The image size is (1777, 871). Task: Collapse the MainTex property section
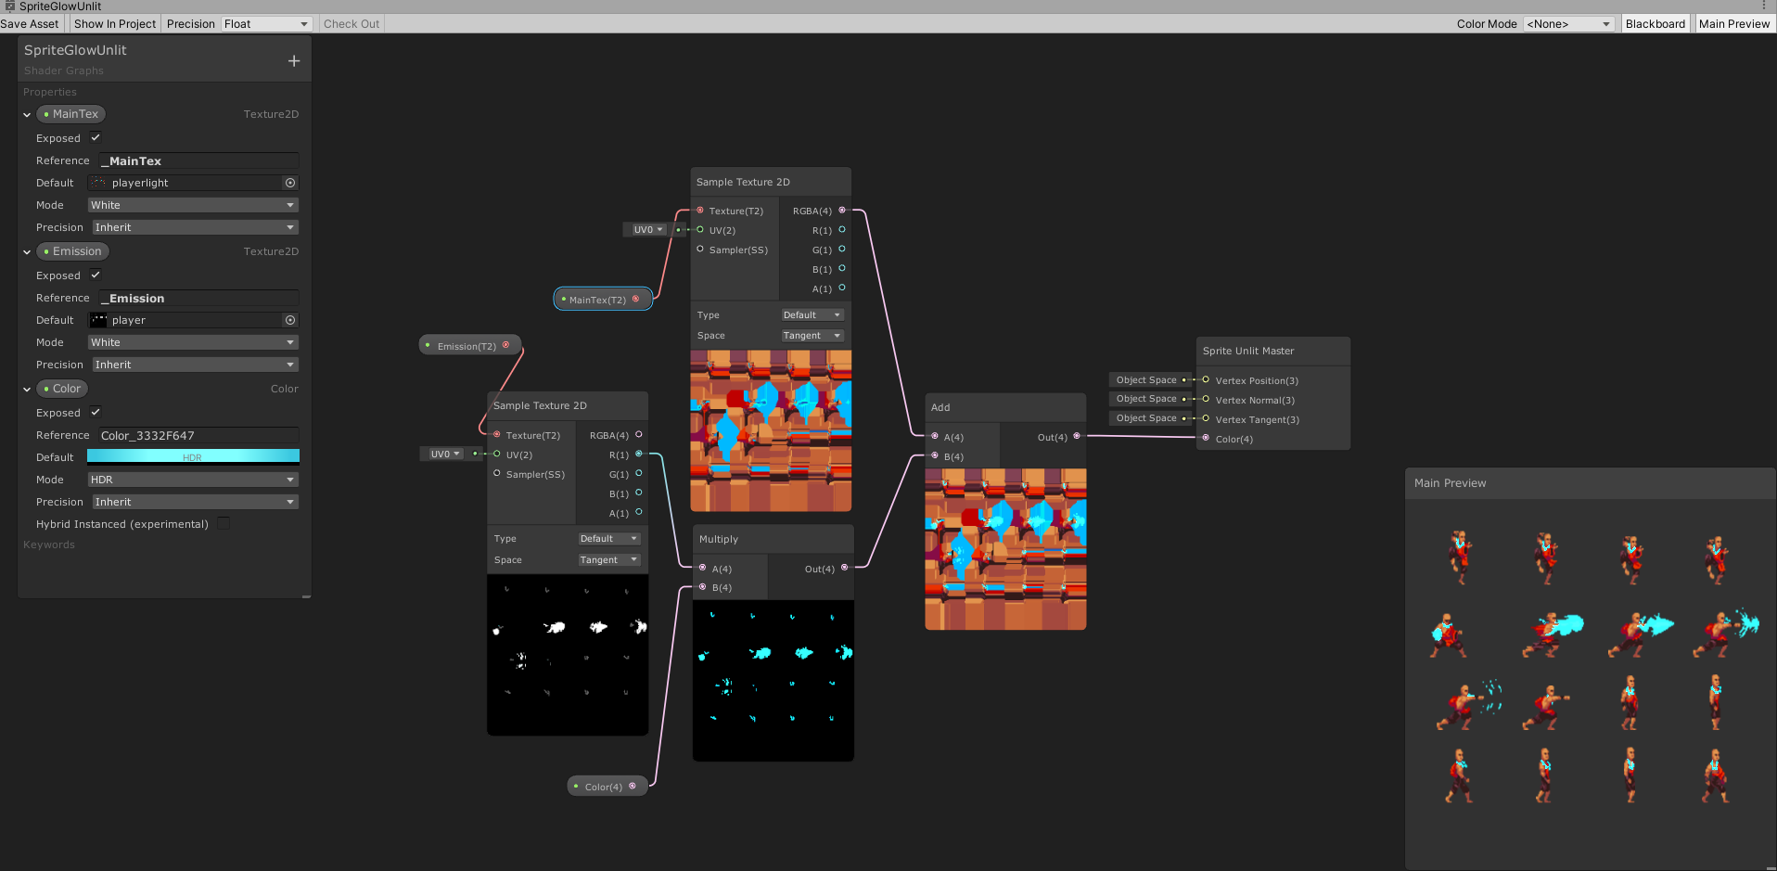[26, 113]
